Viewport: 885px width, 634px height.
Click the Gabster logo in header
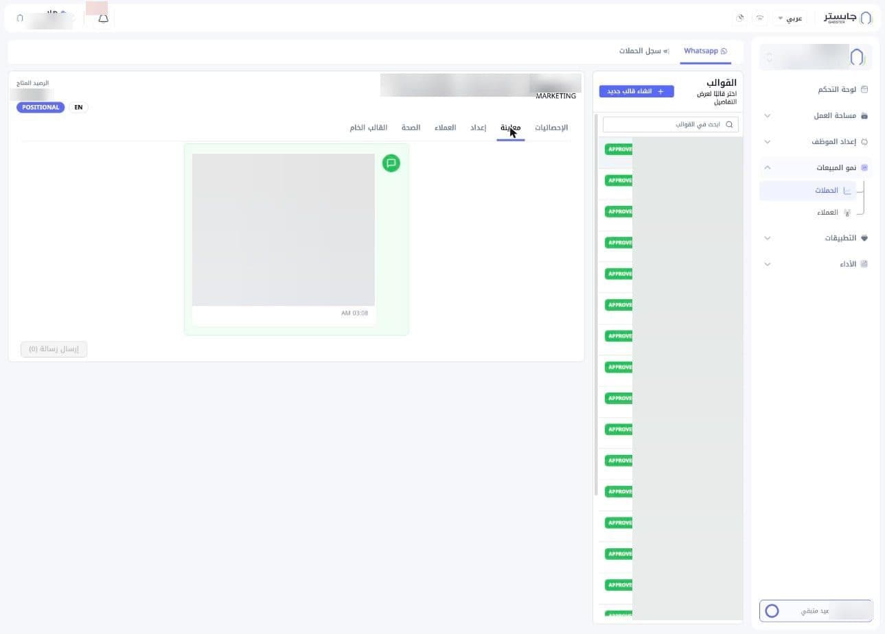click(x=849, y=17)
